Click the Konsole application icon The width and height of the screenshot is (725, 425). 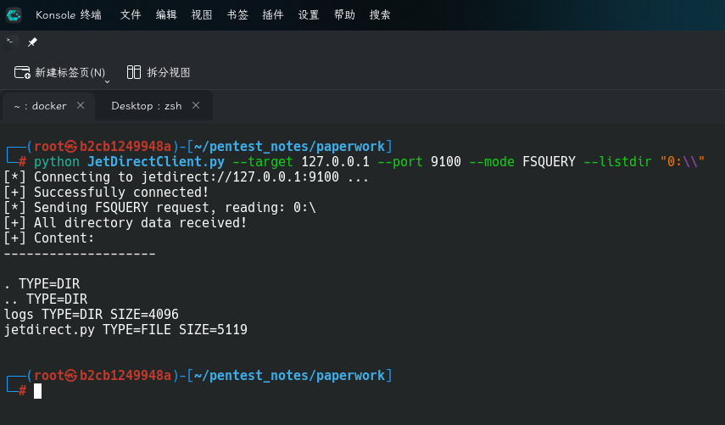[14, 14]
